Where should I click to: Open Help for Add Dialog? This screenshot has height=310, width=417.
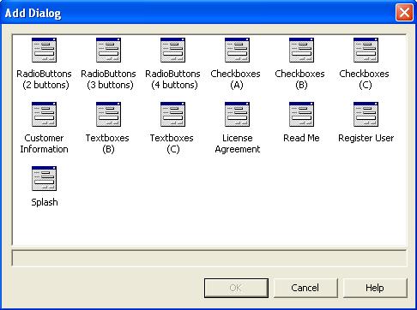(x=375, y=288)
